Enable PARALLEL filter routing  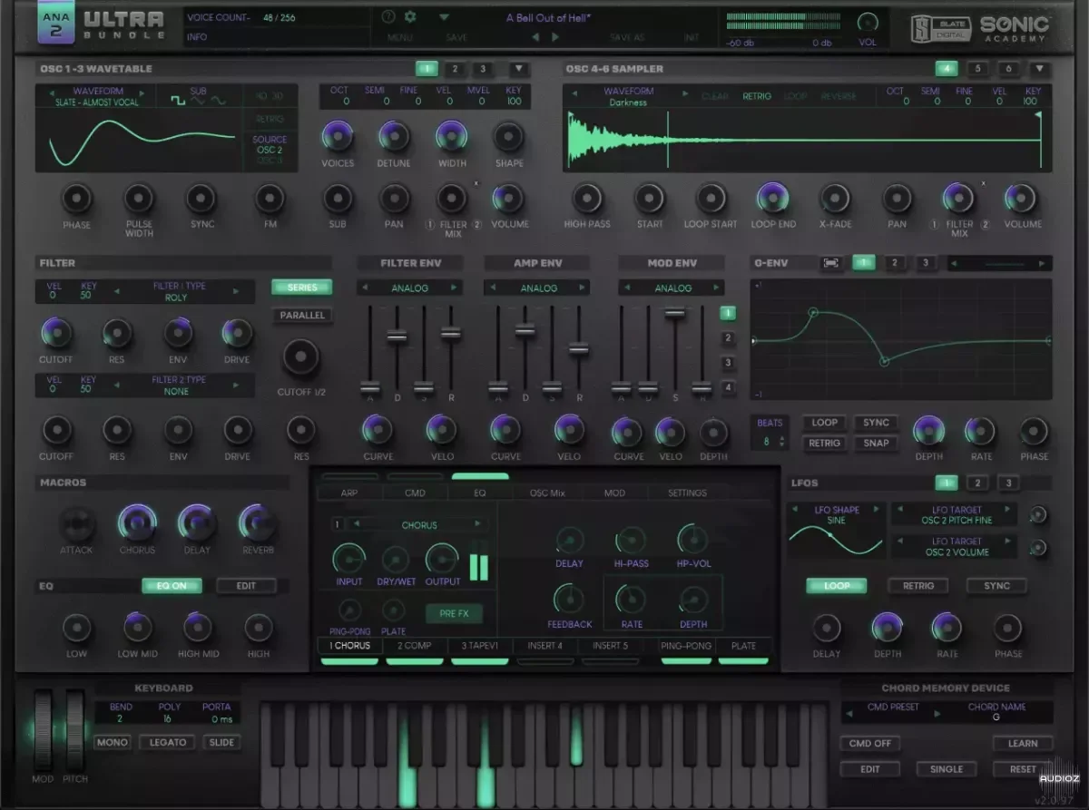point(302,316)
